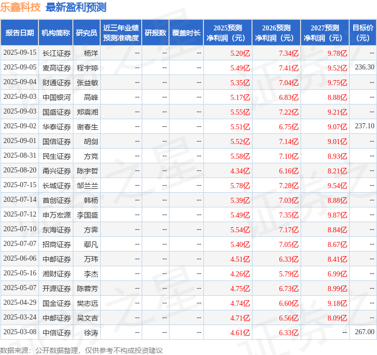Image resolution: width=377 pixels, height=355 pixels.
Task: Click analyst name 陈蓉芳
Action: (x=88, y=289)
